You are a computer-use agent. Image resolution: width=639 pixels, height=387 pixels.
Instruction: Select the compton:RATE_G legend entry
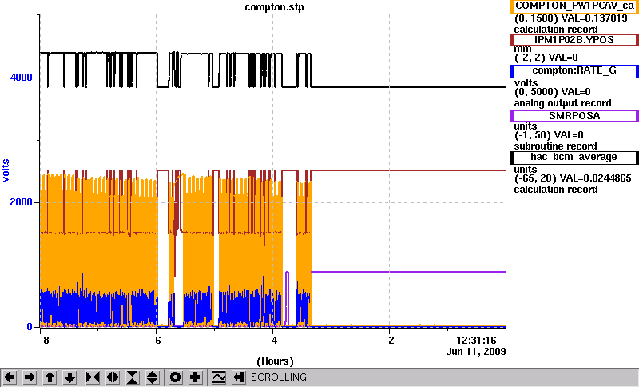click(x=574, y=71)
